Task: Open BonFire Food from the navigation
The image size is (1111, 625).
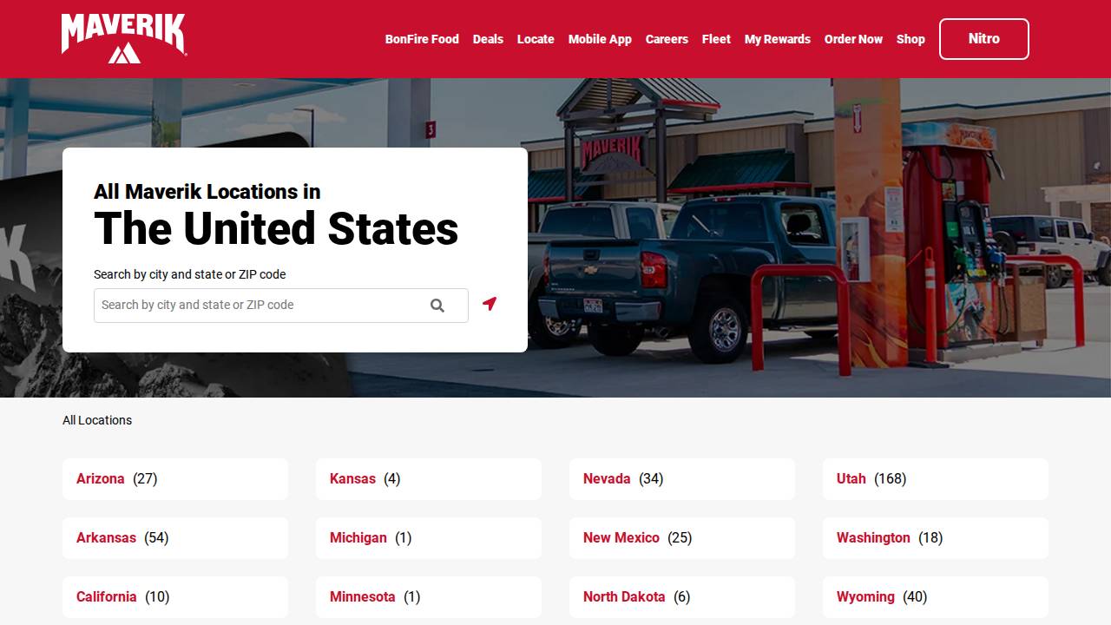Action: [422, 39]
